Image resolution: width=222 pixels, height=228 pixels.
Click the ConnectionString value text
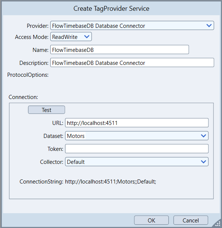coord(111,182)
